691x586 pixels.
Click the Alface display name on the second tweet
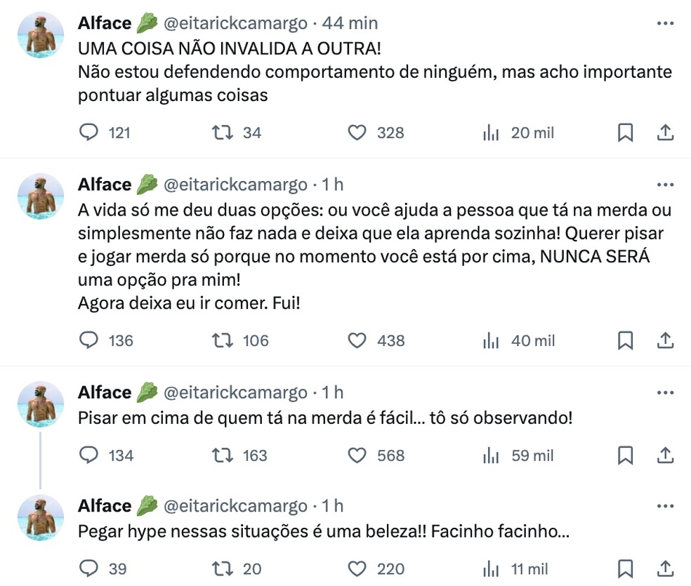(103, 184)
